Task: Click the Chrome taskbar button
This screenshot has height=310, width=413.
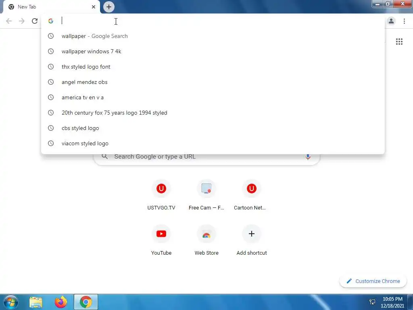Action: (x=86, y=302)
